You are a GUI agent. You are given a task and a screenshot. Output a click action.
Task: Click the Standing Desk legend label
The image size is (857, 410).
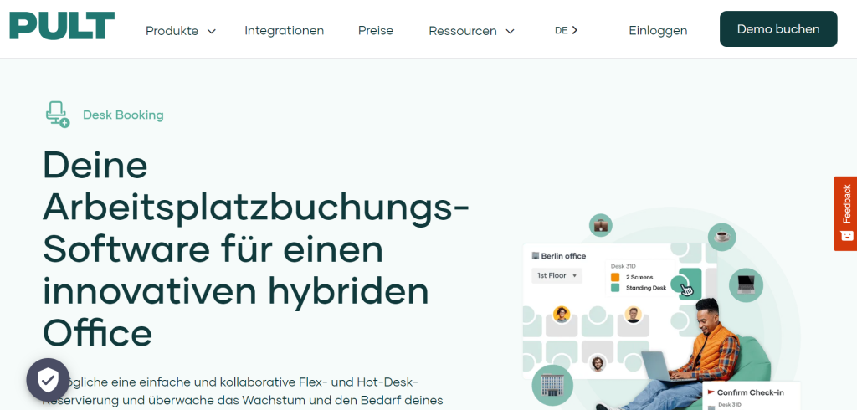pos(646,288)
